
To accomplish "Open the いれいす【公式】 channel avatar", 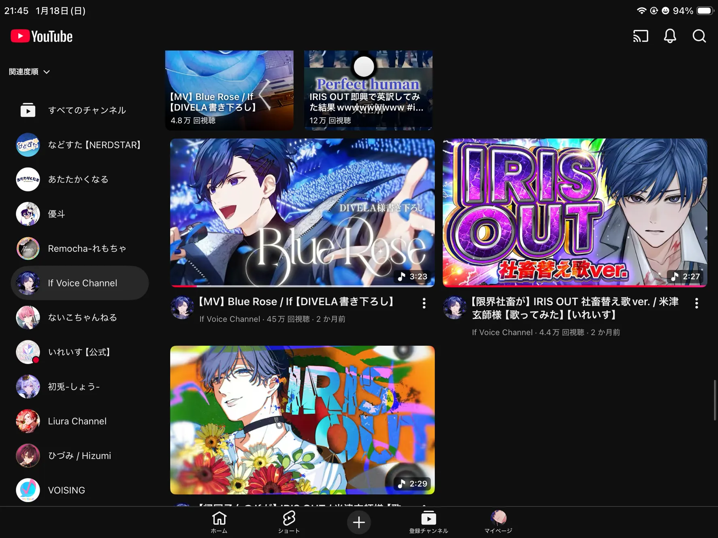I will click(28, 352).
